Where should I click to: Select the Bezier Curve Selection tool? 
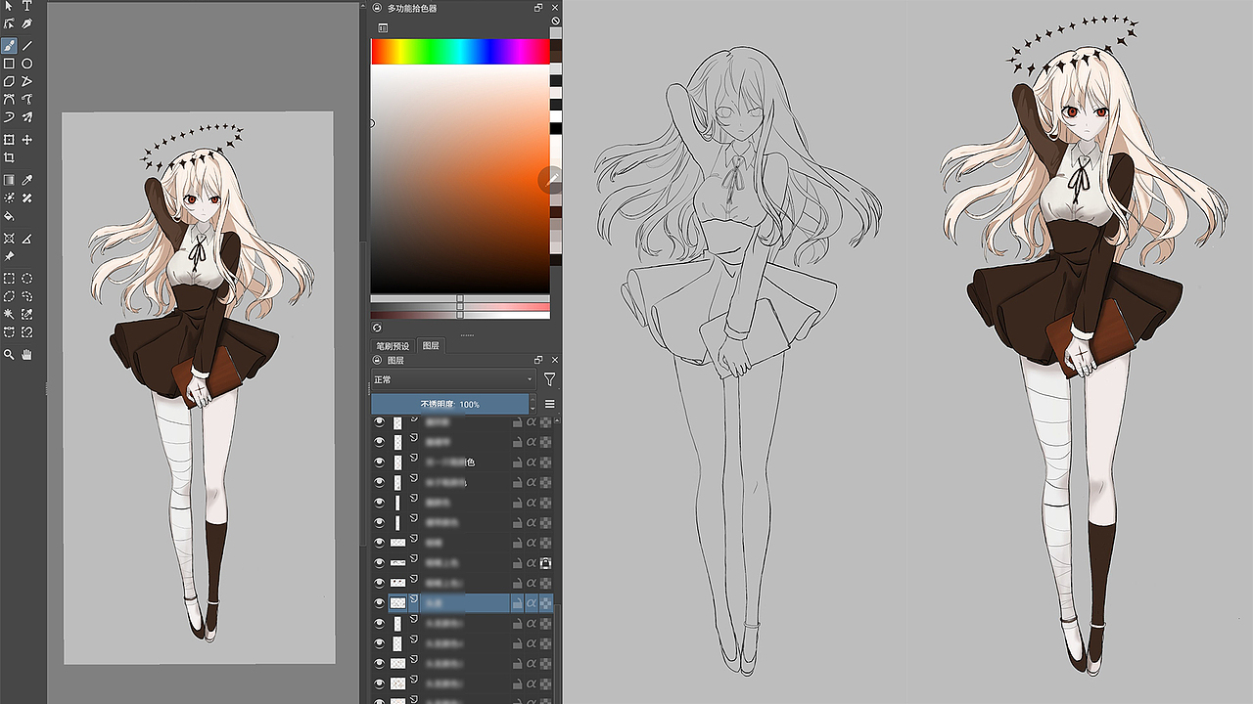pos(9,332)
